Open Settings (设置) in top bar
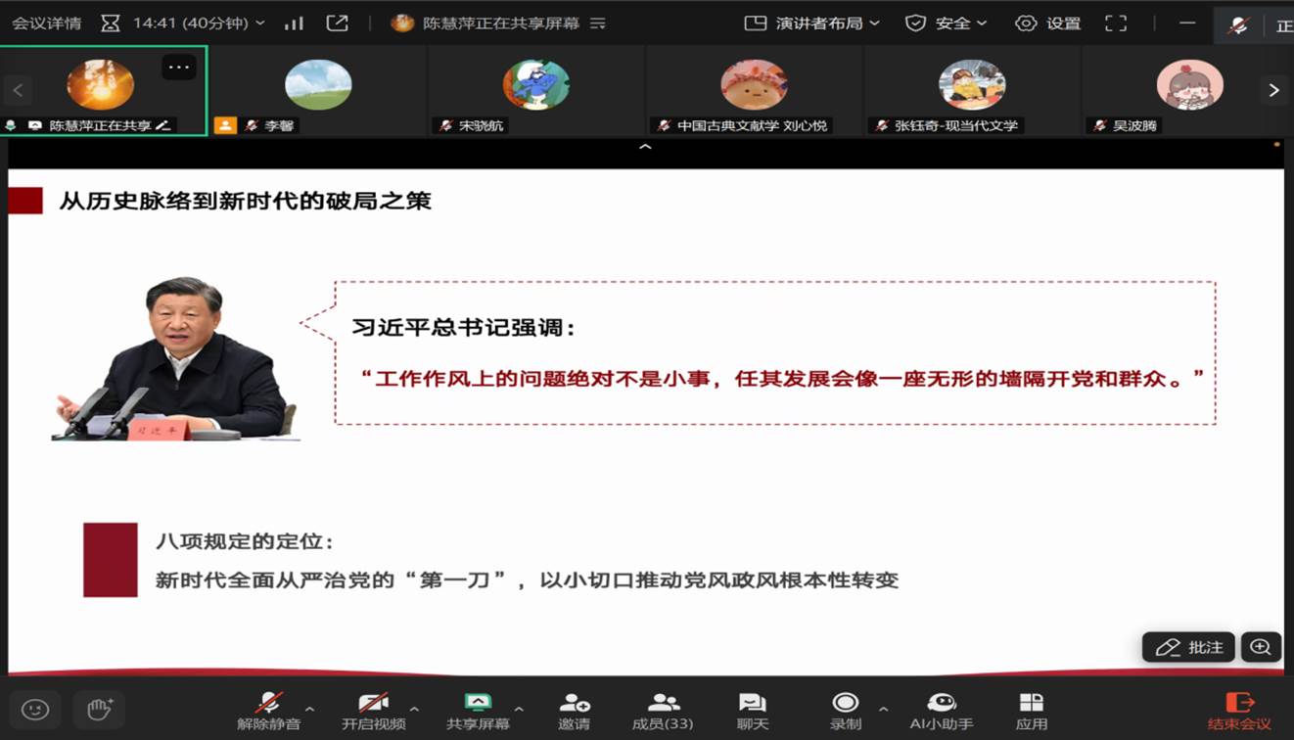This screenshot has height=740, width=1294. pyautogui.click(x=1047, y=23)
